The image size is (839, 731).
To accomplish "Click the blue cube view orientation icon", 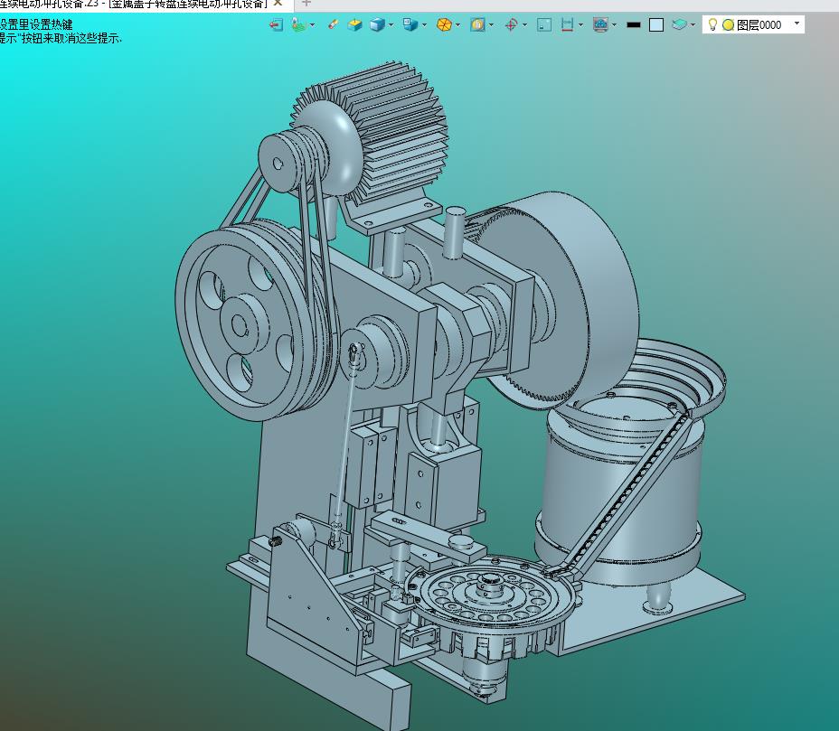I will coord(410,24).
